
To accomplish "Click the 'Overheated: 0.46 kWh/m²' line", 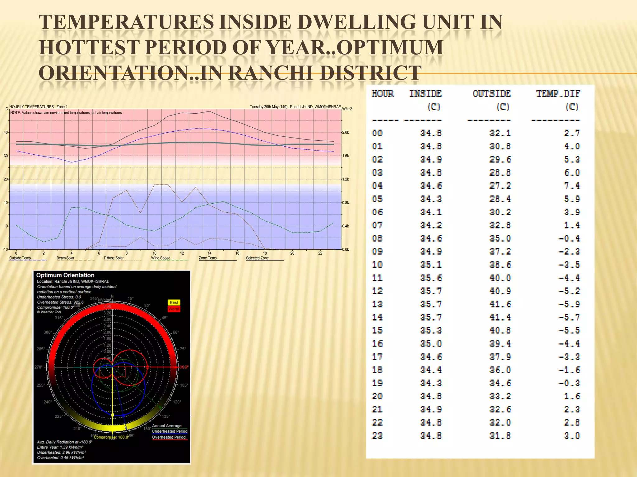I will [61, 458].
